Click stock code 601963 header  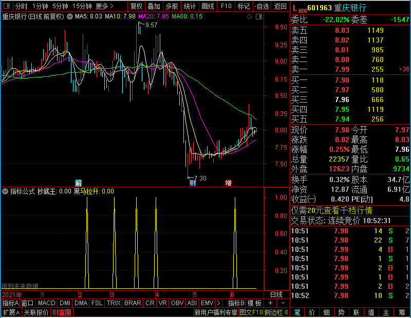(x=320, y=8)
